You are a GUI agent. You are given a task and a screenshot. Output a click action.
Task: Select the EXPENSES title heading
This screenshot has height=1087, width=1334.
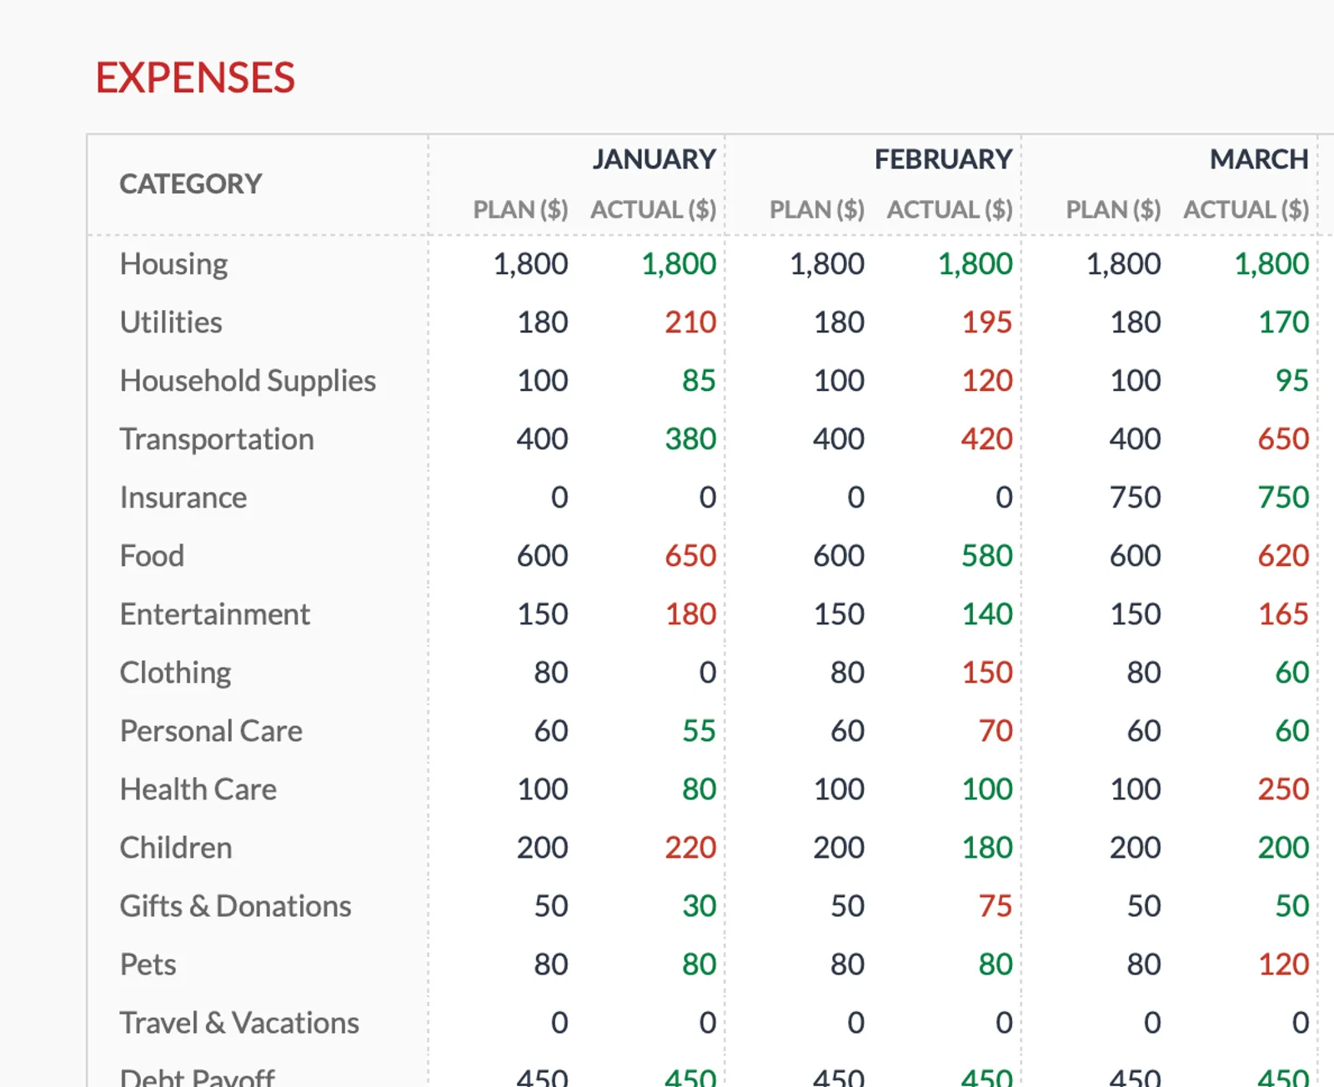(195, 77)
